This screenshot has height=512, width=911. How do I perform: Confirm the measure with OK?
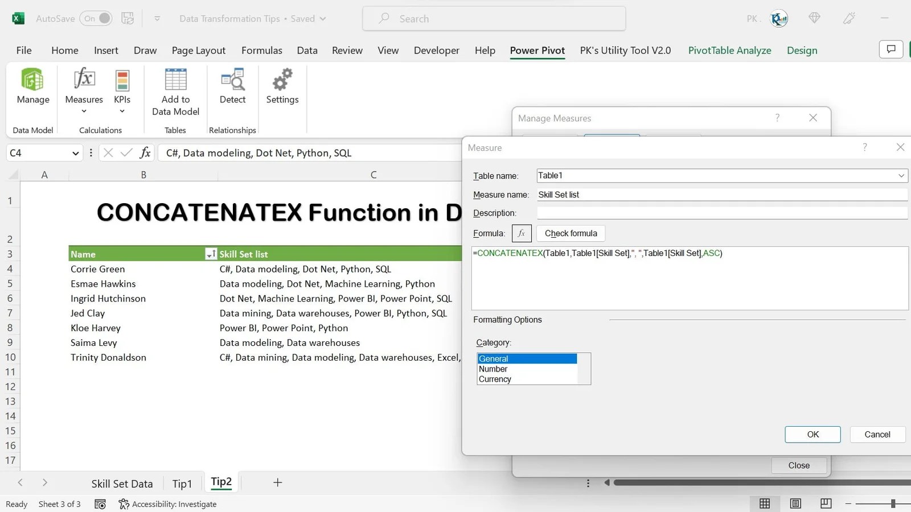click(812, 434)
